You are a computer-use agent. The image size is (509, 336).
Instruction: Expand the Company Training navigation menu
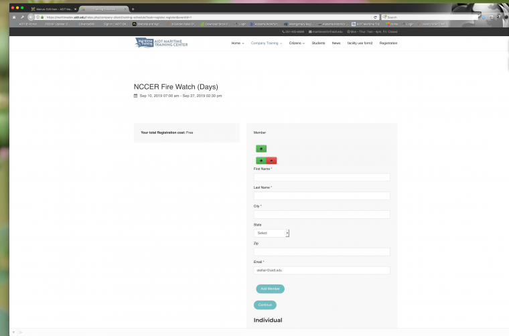(x=267, y=43)
